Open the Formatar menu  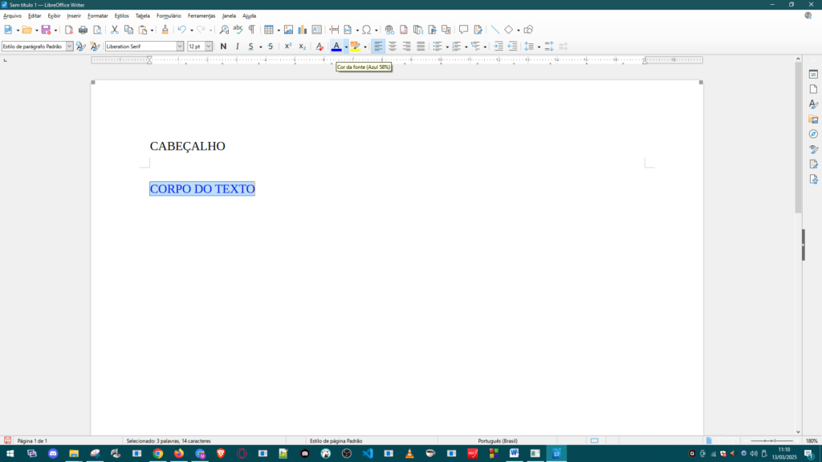(97, 15)
